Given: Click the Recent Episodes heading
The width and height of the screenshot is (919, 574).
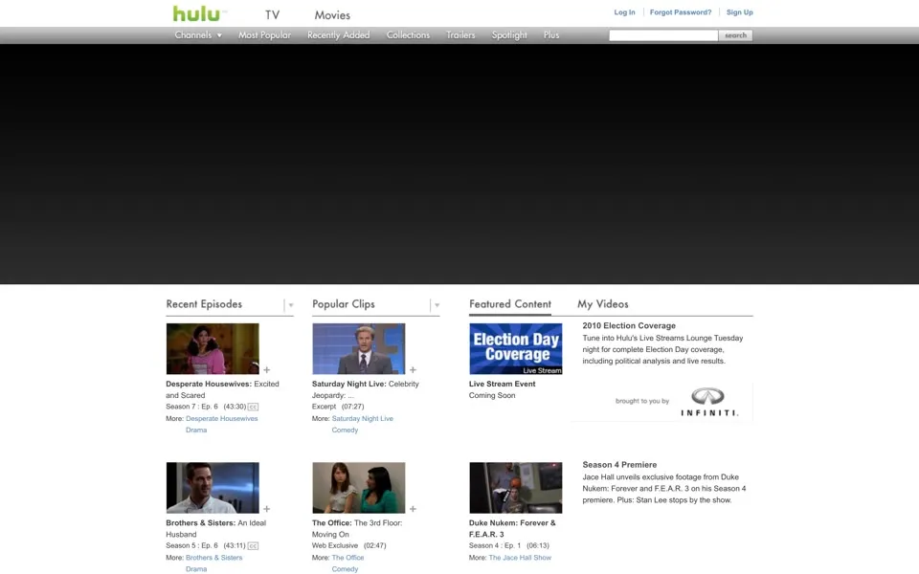Looking at the screenshot, I should point(204,304).
